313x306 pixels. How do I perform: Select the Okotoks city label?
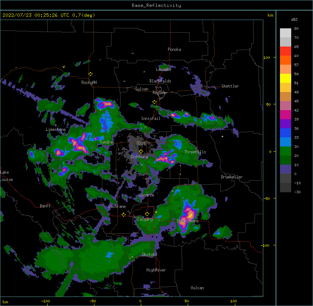tap(150, 254)
